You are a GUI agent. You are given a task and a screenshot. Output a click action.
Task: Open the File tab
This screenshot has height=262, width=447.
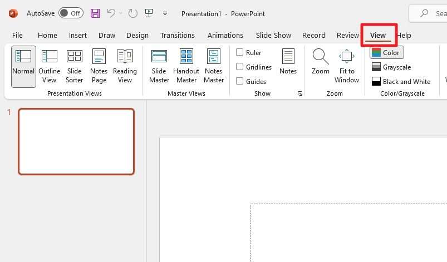(17, 35)
